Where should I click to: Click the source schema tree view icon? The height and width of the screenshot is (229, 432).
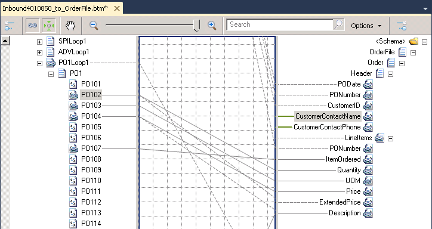[x=9, y=26]
